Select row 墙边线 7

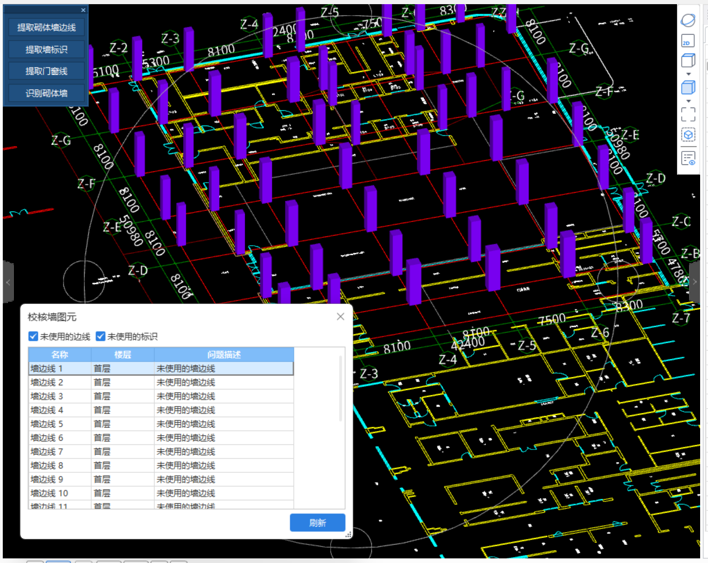pyautogui.click(x=161, y=452)
